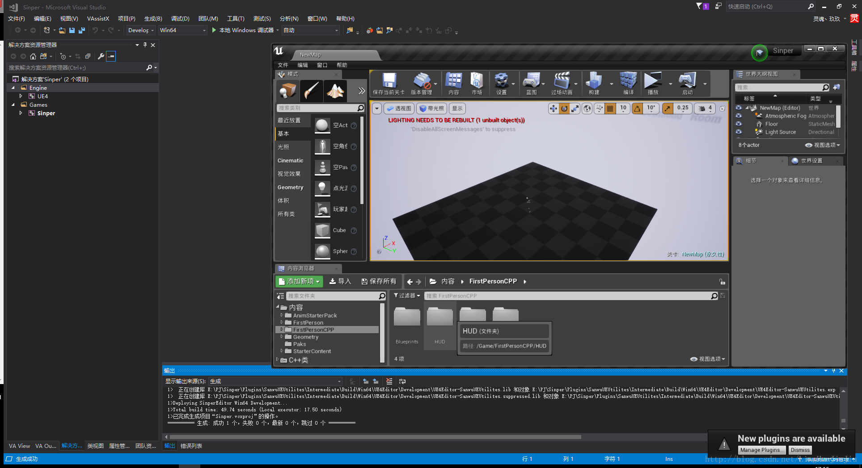
Task: Toggle grid snapping in viewport
Action: point(610,109)
